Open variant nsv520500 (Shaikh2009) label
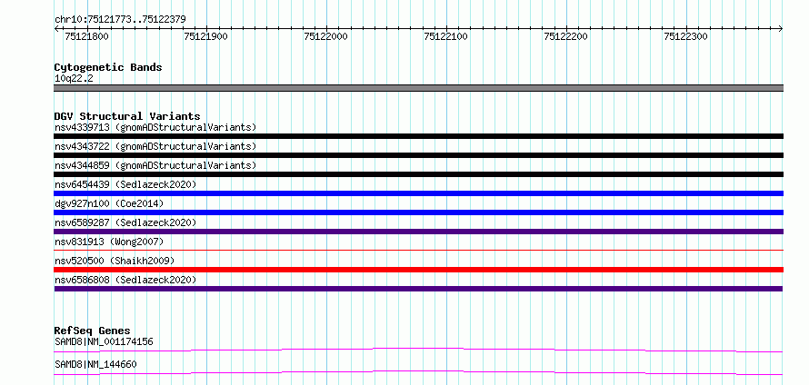This screenshot has height=385, width=809. pyautogui.click(x=115, y=261)
